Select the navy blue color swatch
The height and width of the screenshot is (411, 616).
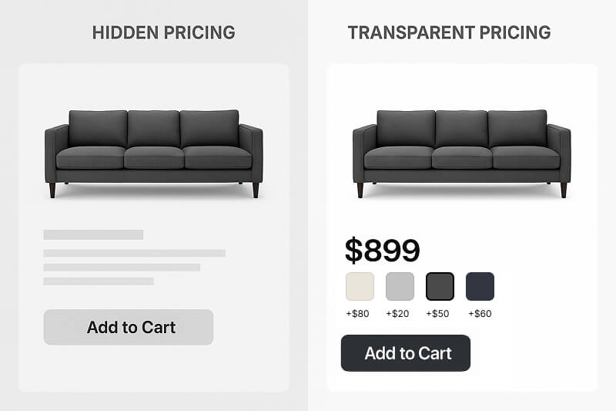[480, 286]
